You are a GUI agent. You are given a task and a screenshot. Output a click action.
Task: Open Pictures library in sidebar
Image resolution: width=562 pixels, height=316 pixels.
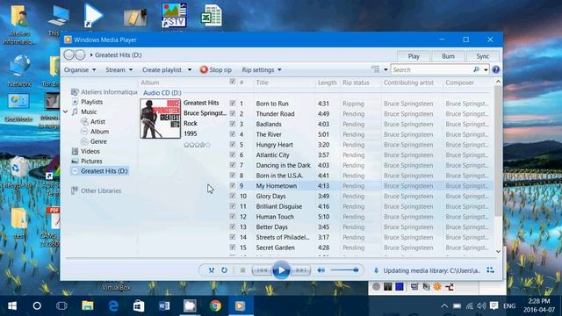(x=91, y=162)
